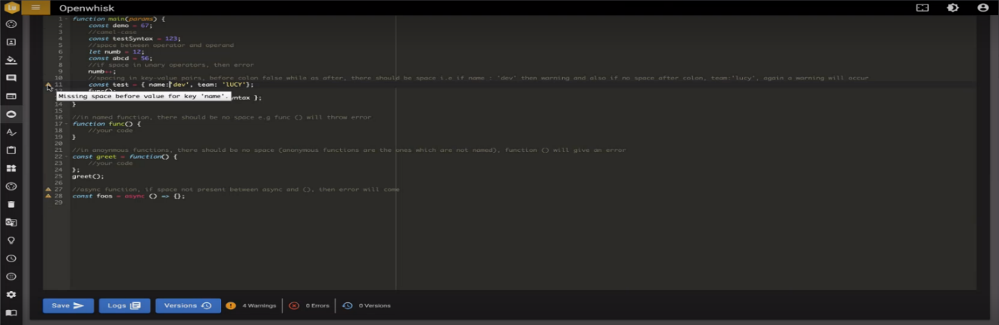Click the fullscreen icon in top bar
Image resolution: width=999 pixels, height=325 pixels.
pos(923,8)
